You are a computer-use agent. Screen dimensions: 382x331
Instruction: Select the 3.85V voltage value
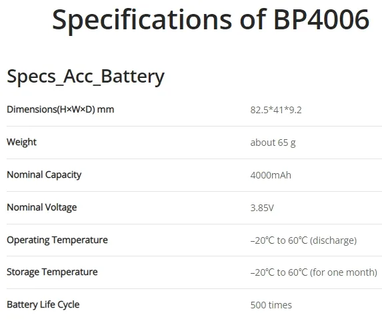[262, 208]
